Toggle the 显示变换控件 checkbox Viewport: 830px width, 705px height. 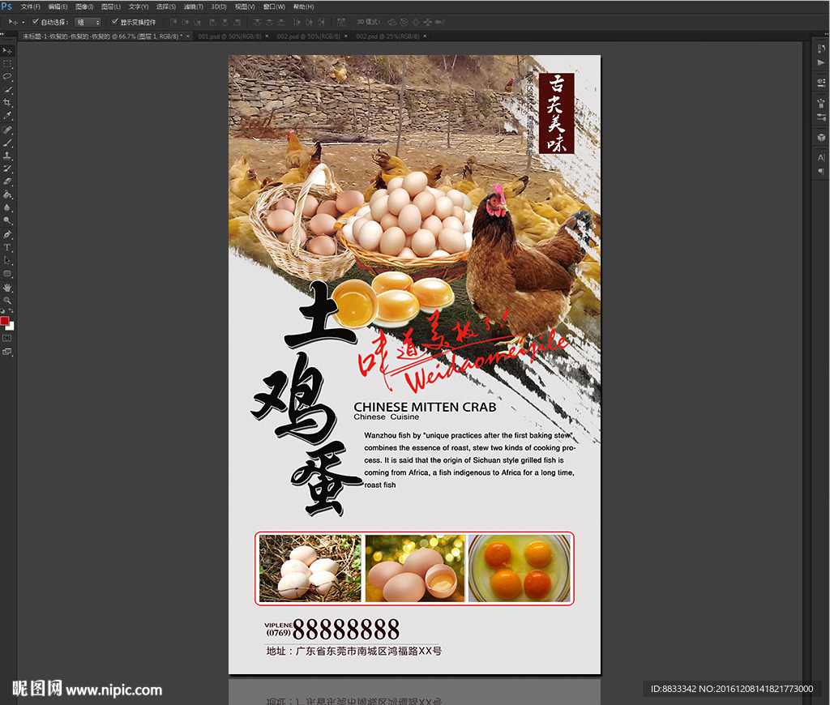pyautogui.click(x=115, y=22)
